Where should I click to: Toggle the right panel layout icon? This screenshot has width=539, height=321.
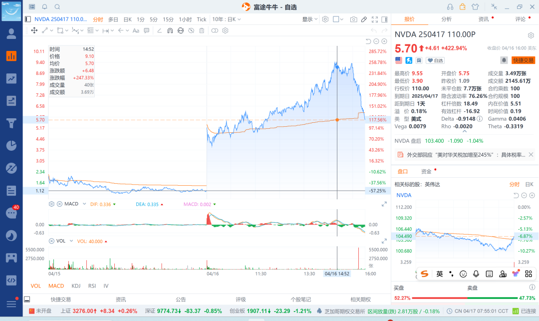click(x=384, y=19)
